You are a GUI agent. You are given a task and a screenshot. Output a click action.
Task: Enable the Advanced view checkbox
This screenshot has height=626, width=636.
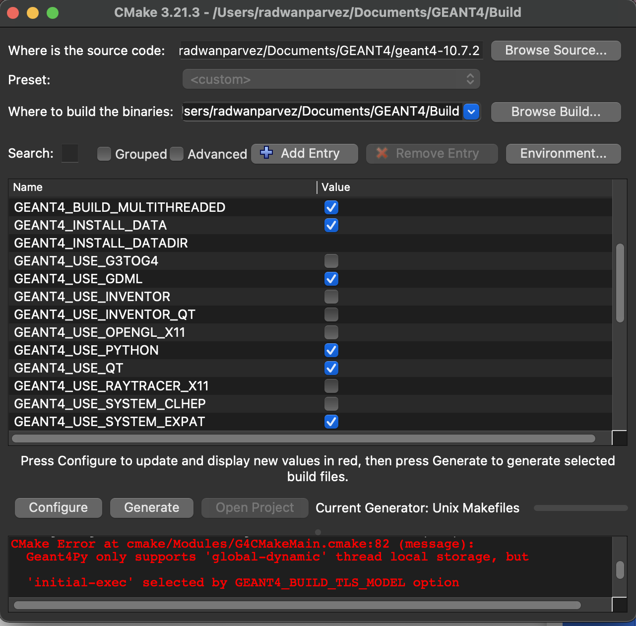(177, 154)
